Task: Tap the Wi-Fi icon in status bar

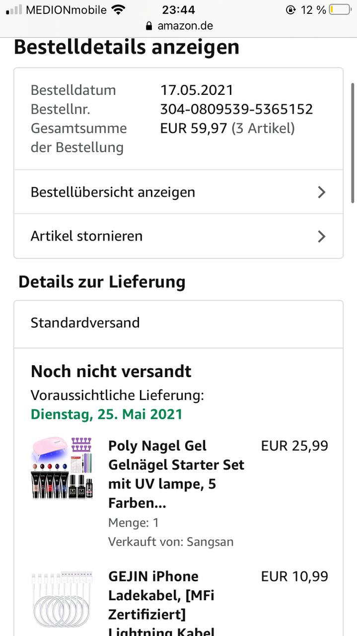Action: tap(118, 9)
